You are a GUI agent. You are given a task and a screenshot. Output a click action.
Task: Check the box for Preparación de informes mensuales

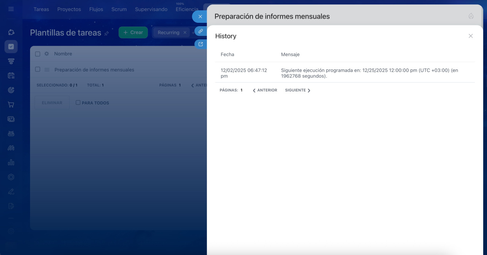click(x=38, y=70)
